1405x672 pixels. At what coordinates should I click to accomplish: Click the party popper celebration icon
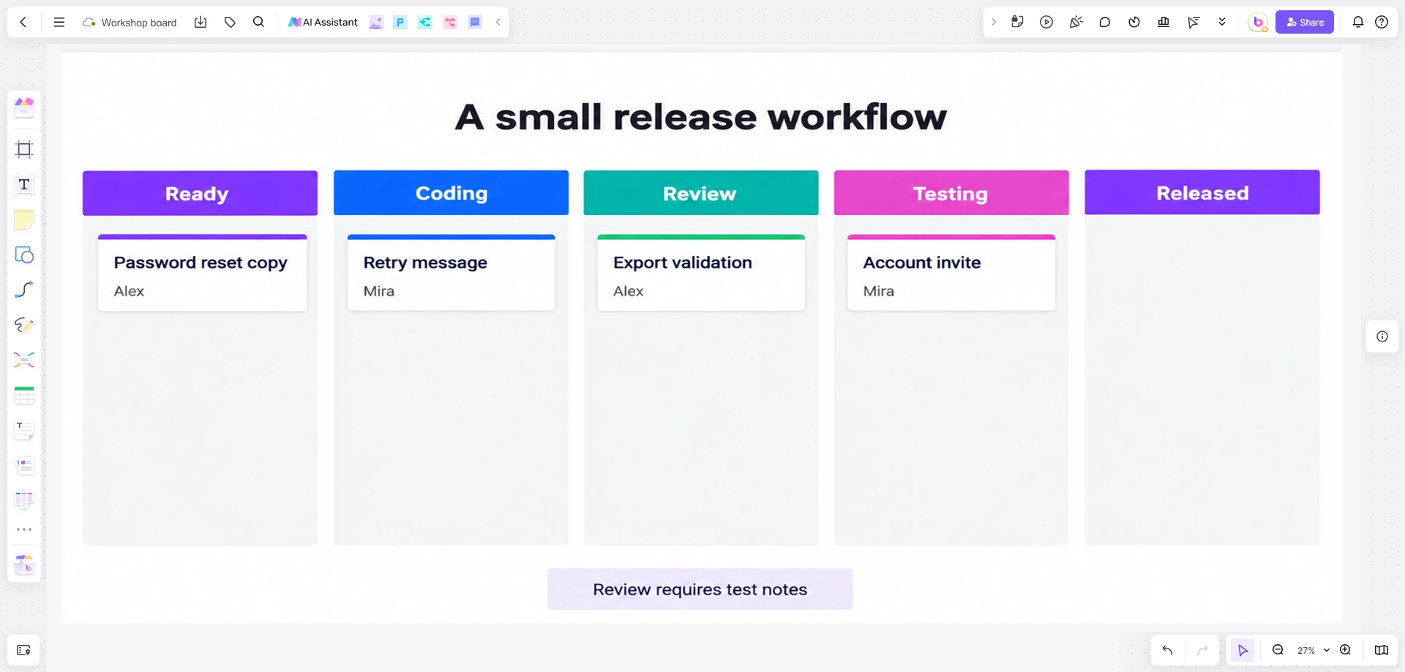pos(1076,22)
